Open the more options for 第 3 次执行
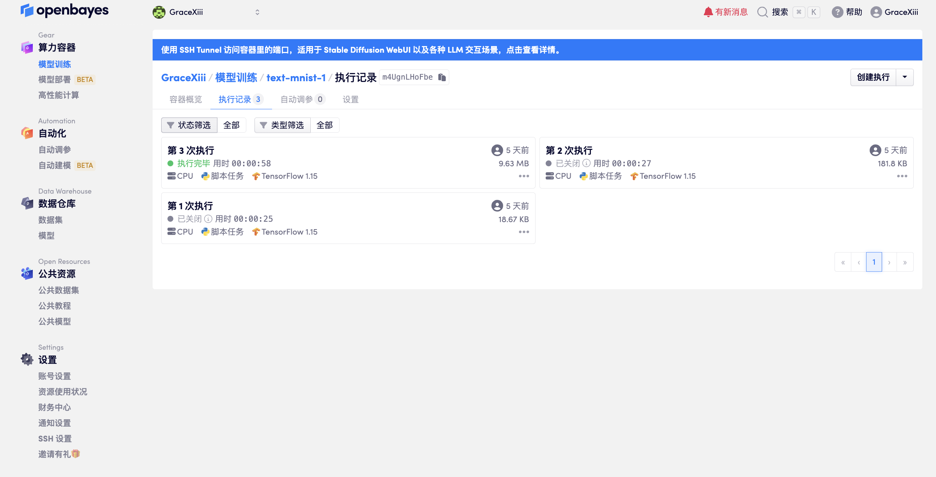Viewport: 936px width, 477px height. [523, 176]
